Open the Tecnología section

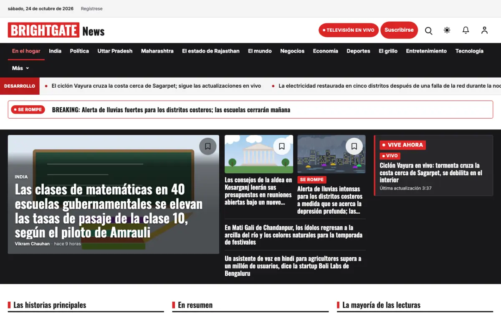point(469,51)
